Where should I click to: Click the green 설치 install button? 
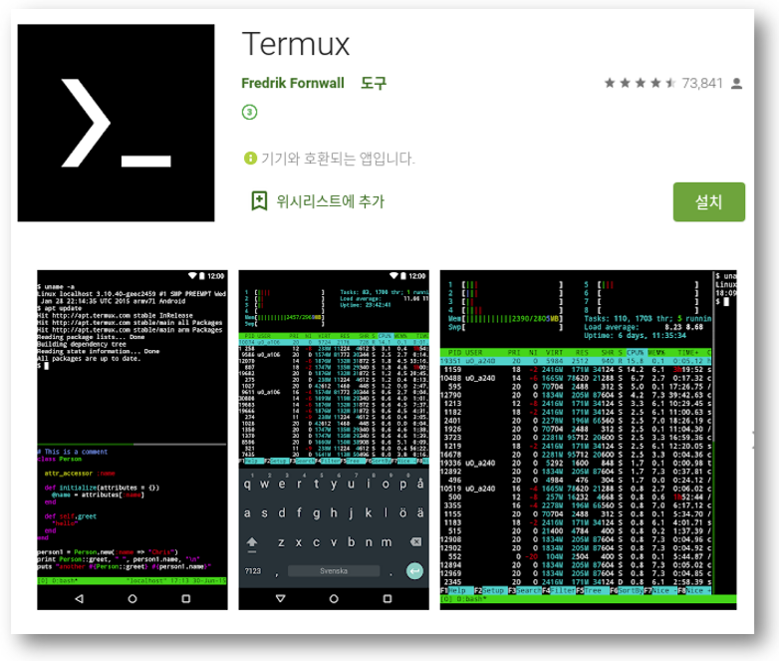[x=709, y=202]
